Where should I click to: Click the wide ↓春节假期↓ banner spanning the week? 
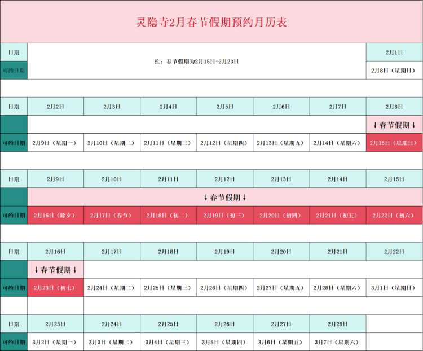[x=224, y=197]
